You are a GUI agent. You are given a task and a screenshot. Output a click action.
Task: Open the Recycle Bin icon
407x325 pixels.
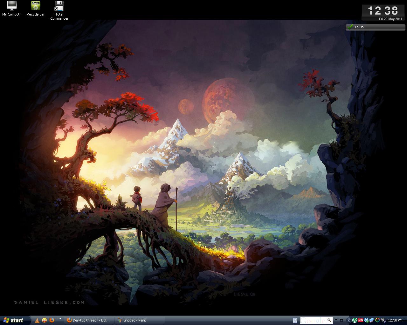point(35,9)
